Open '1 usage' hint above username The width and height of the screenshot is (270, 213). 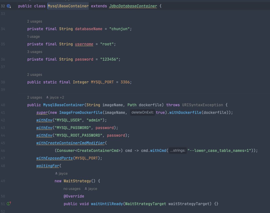(x=33, y=37)
